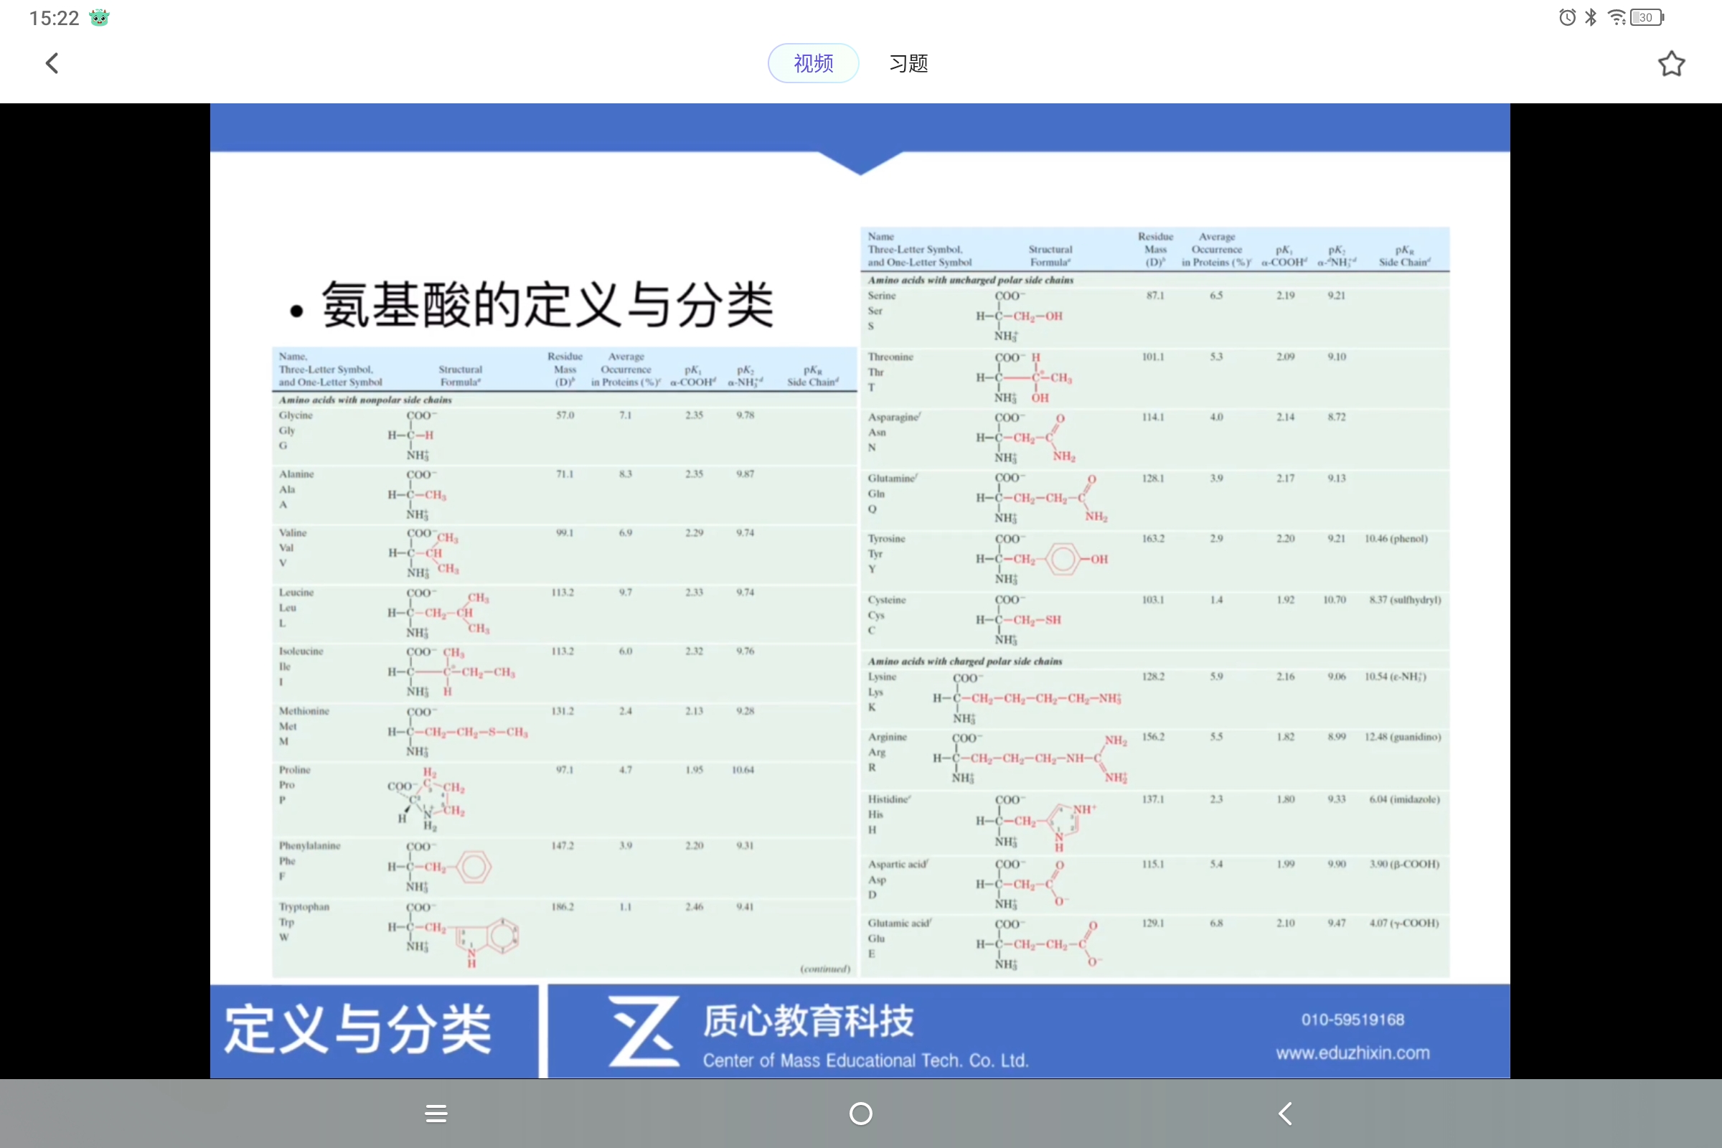Open recent apps with the three-line button
Viewport: 1722px width, 1148px height.
click(436, 1114)
